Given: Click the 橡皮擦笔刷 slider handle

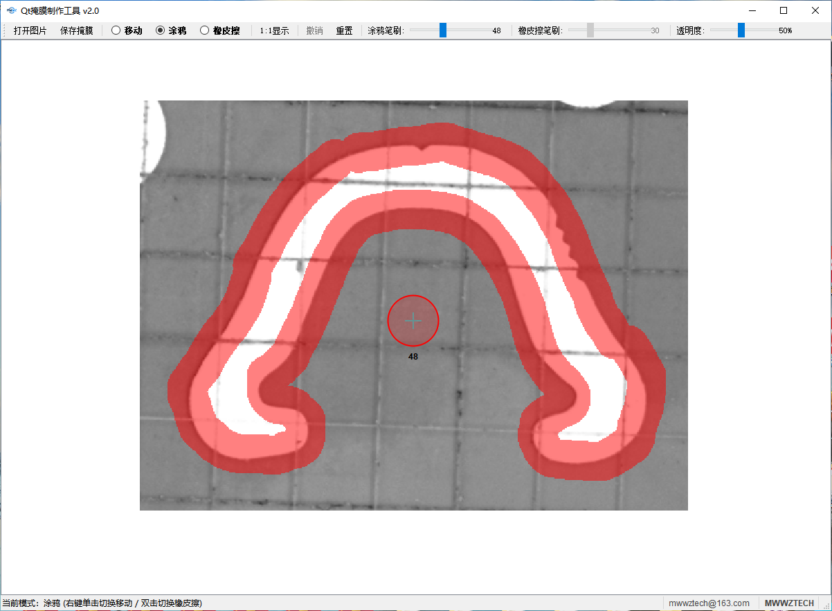Looking at the screenshot, I should 590,30.
